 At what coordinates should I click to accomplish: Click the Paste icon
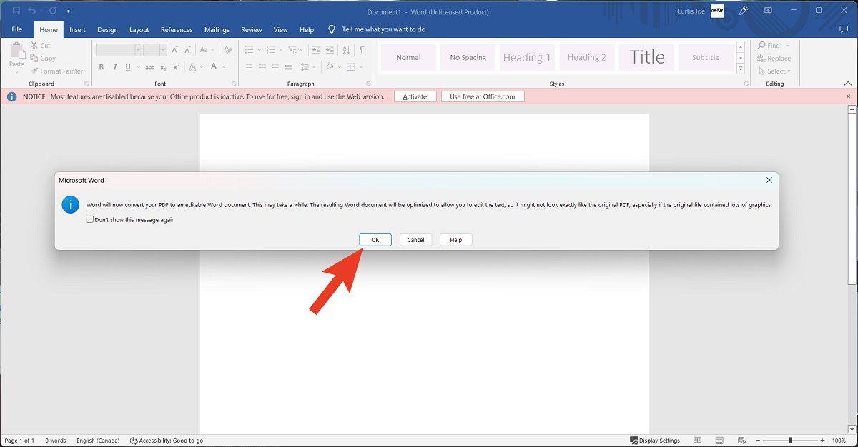tap(16, 51)
